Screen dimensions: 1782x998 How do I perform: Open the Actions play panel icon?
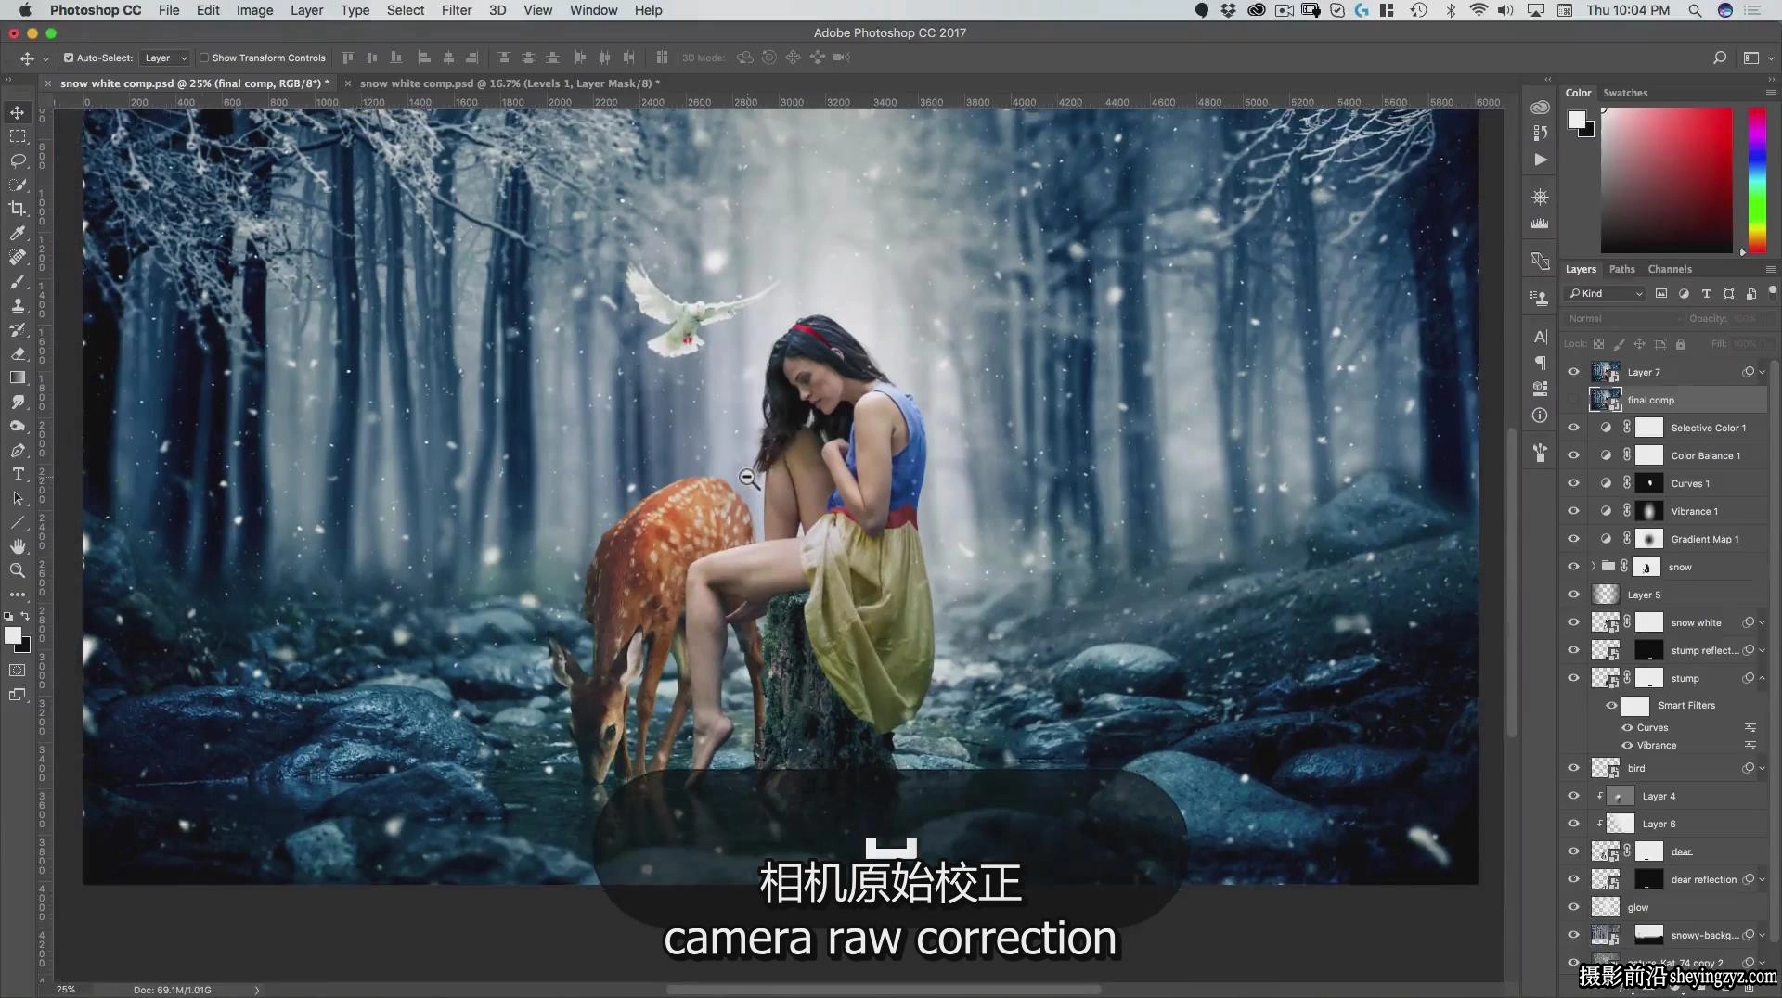click(1541, 160)
